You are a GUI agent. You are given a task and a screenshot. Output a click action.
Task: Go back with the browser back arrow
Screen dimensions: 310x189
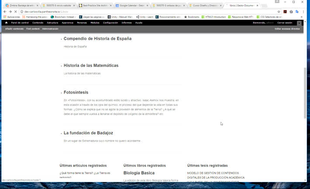[x=5, y=12]
